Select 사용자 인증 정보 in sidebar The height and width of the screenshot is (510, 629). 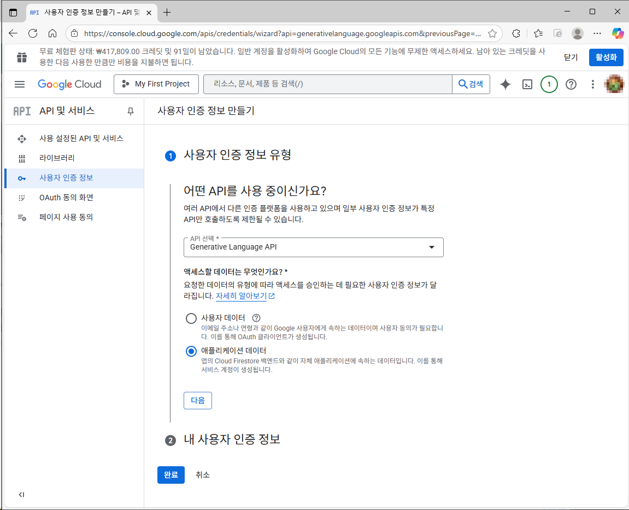click(74, 178)
